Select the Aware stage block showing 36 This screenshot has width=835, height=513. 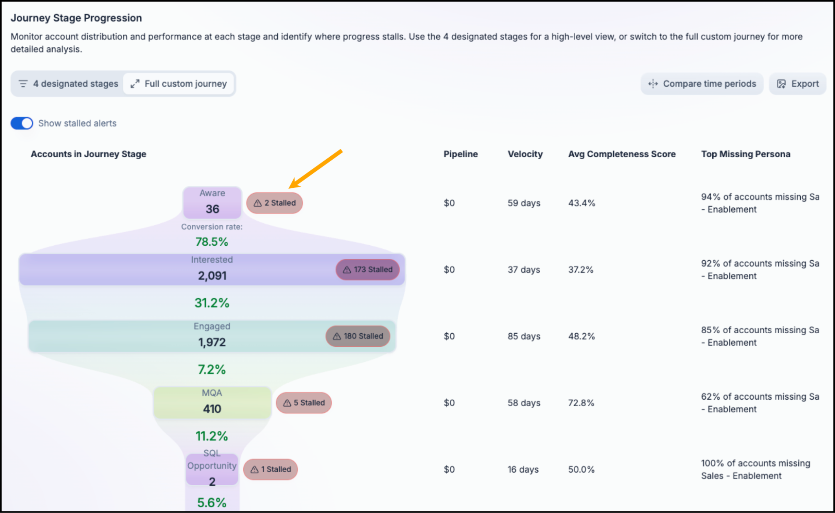coord(212,202)
